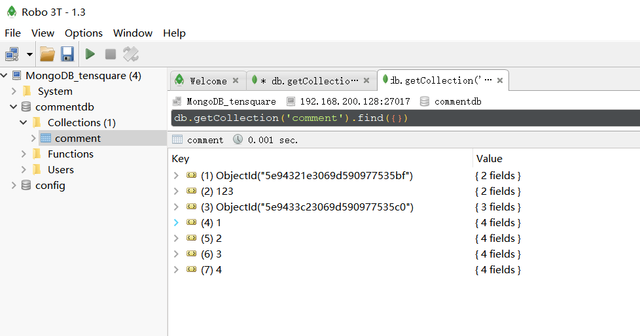The height and width of the screenshot is (336, 640).
Task: Click the commentdb label in query header
Action: coord(458,101)
